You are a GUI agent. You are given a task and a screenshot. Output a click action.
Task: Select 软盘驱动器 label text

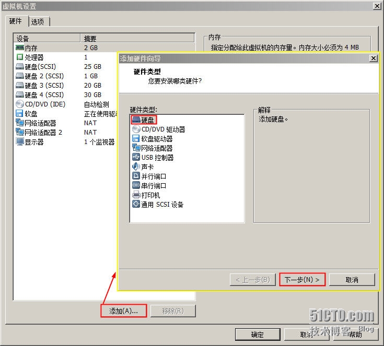pyautogui.click(x=157, y=139)
